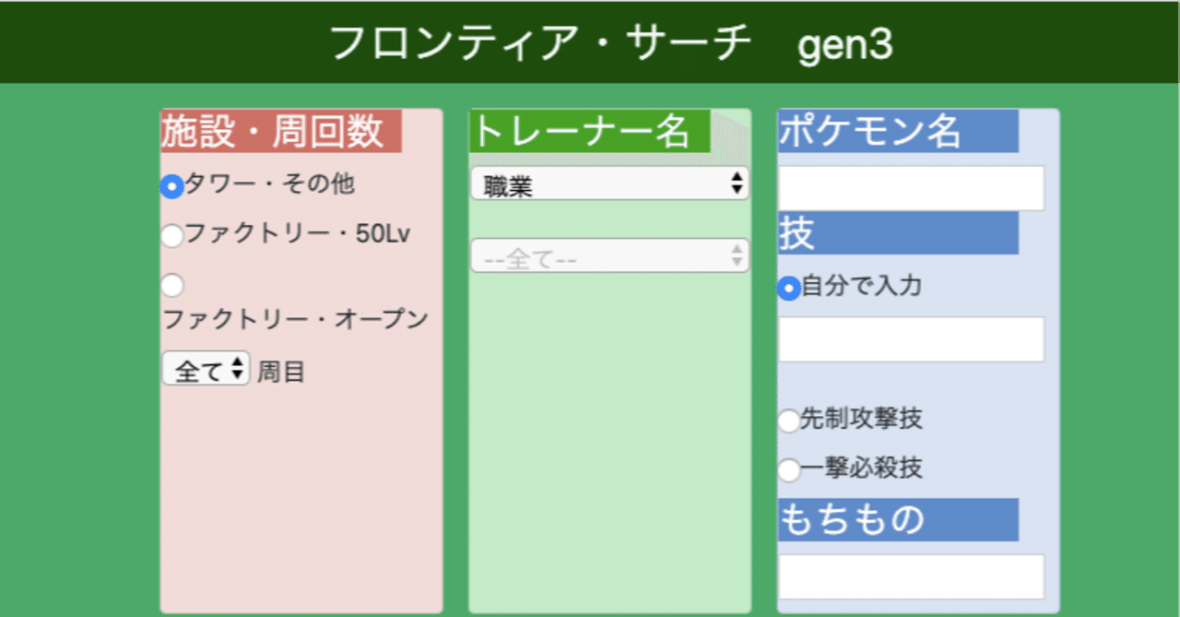
Task: Focus the ポケモン名 text input
Action: pos(911,188)
